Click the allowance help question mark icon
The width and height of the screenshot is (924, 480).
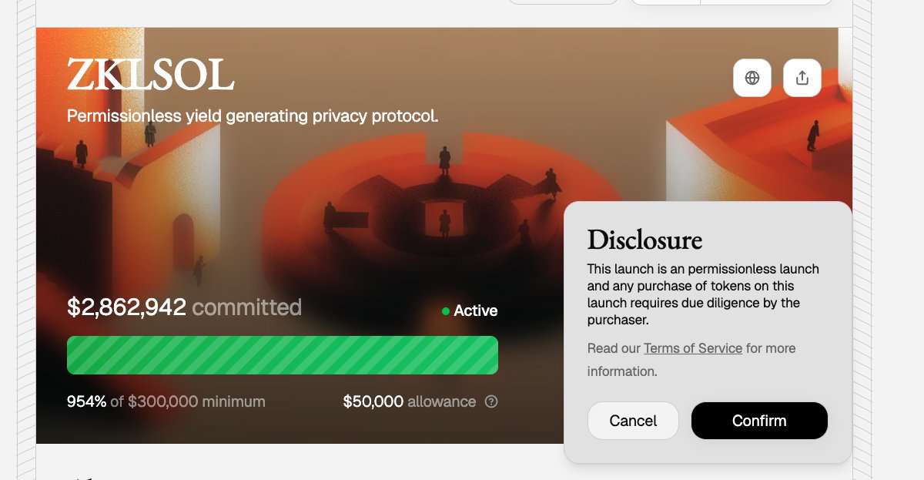click(x=491, y=401)
